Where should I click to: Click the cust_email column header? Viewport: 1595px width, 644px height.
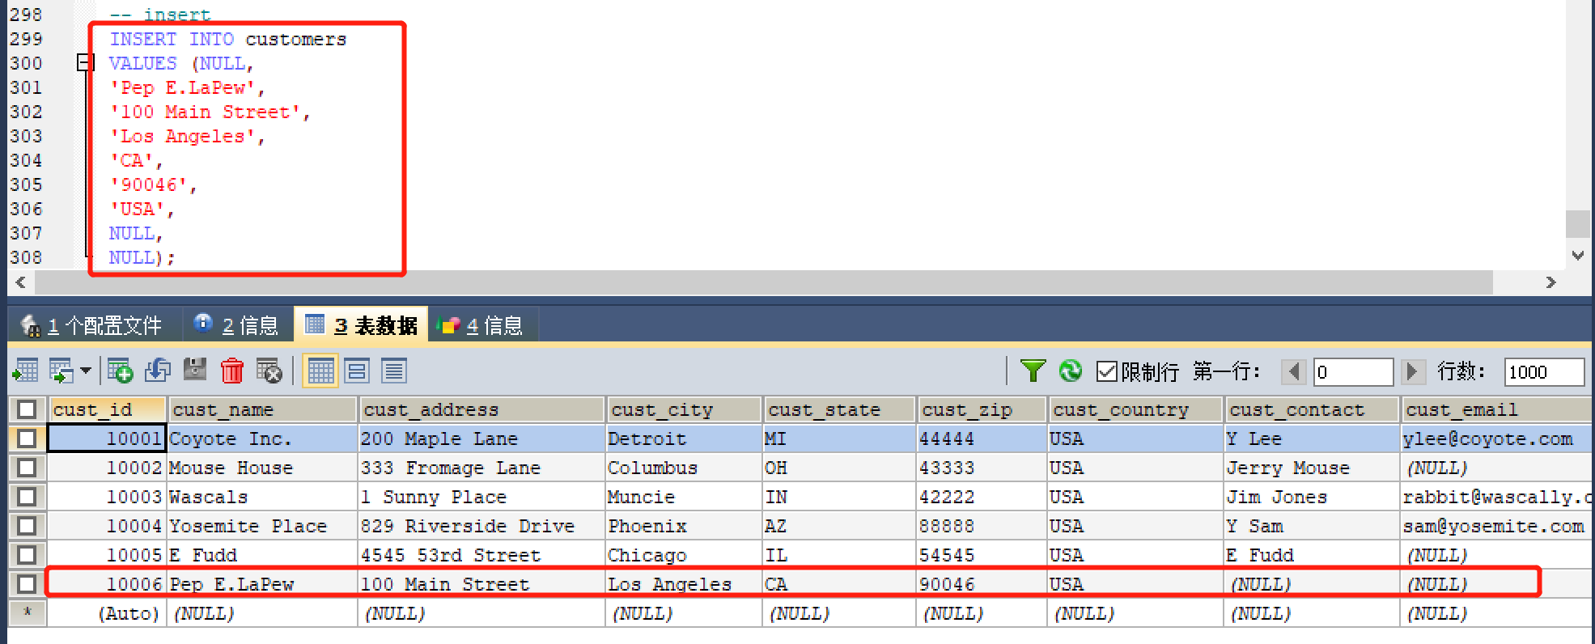pos(1497,409)
